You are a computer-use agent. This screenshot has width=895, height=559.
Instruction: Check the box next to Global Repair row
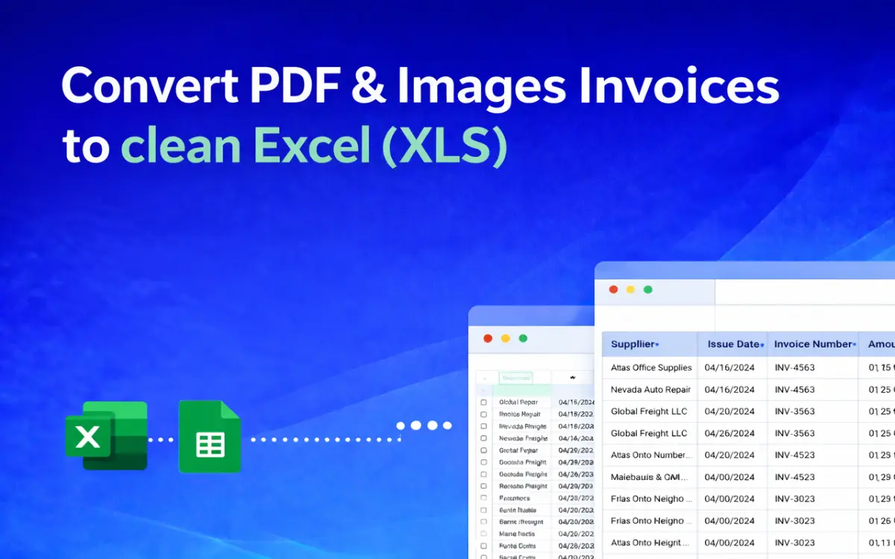tap(483, 402)
